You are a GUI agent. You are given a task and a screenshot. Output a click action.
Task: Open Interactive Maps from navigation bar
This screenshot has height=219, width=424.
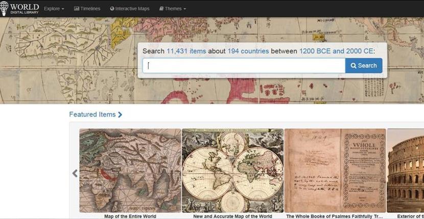point(130,9)
